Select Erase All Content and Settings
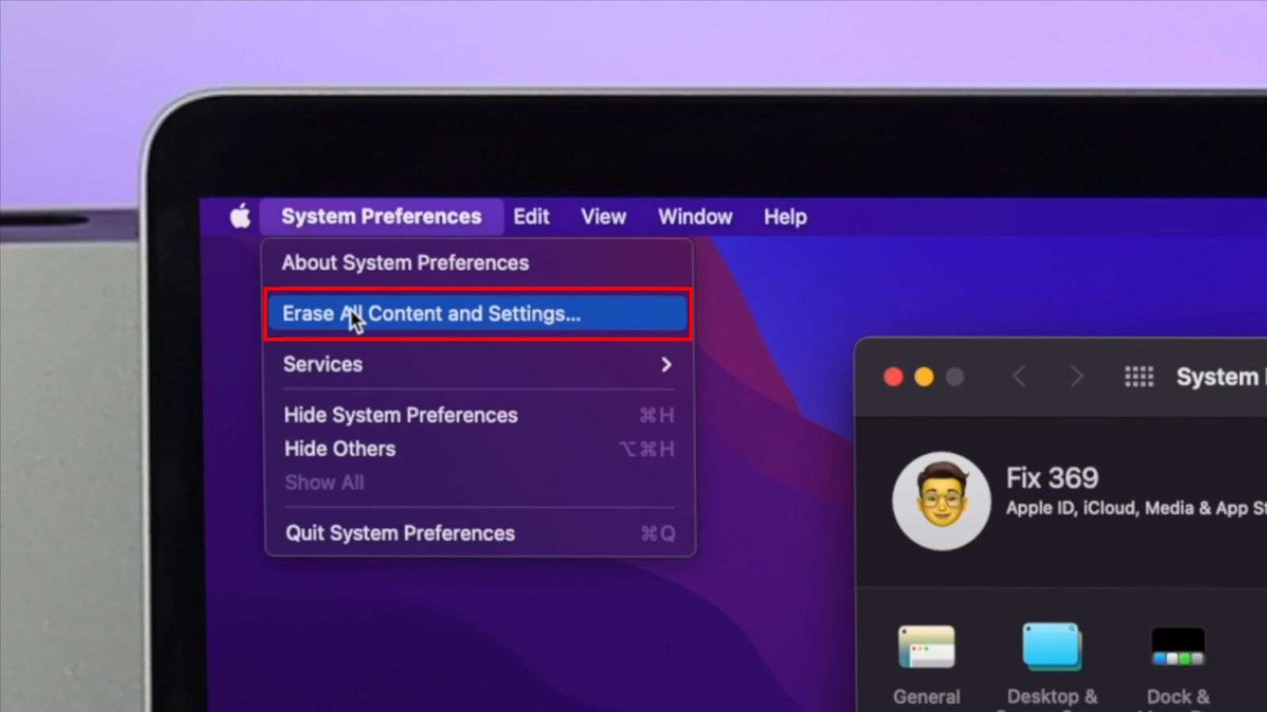This screenshot has width=1267, height=712. pyautogui.click(x=478, y=313)
